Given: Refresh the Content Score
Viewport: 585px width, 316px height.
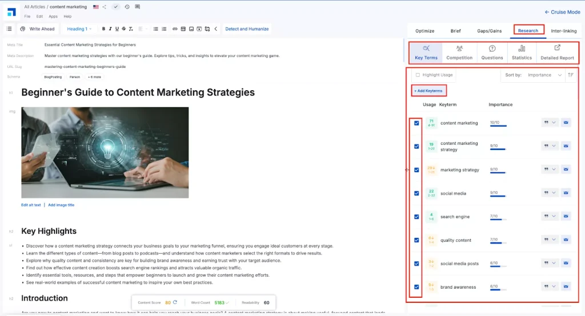Looking at the screenshot, I should pyautogui.click(x=175, y=302).
